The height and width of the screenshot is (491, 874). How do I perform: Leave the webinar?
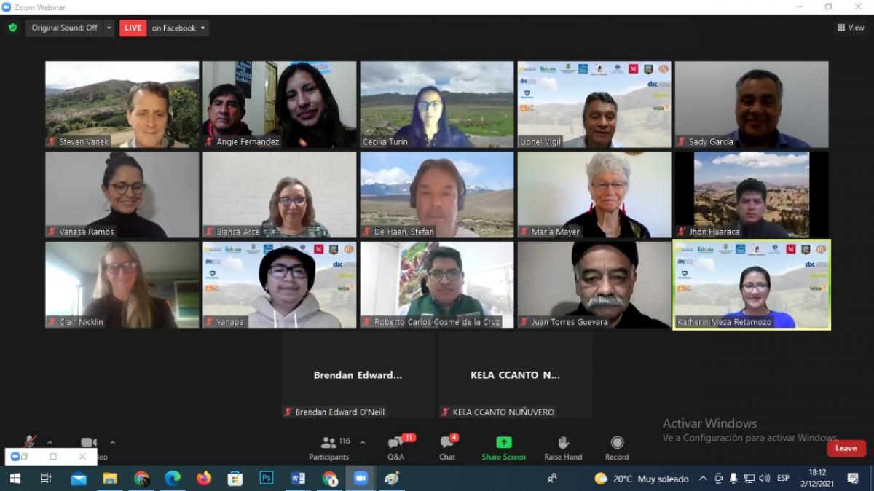[846, 448]
